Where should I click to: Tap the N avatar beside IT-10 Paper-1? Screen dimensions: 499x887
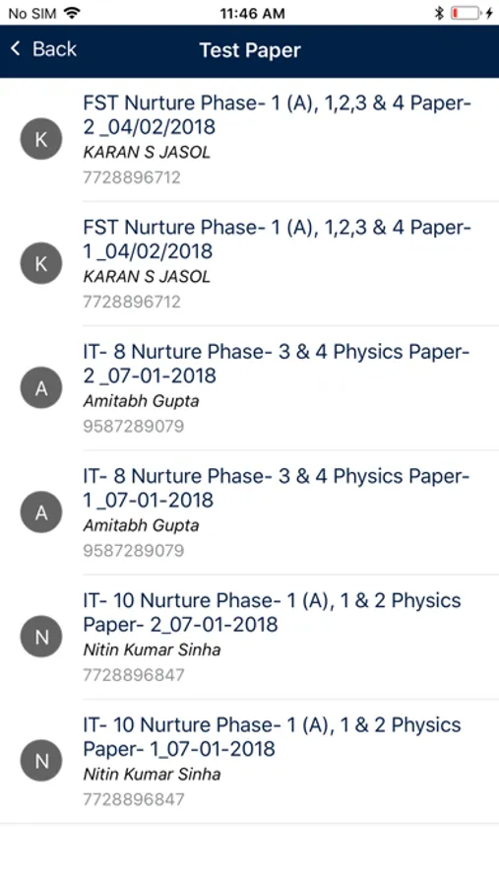[41, 762]
